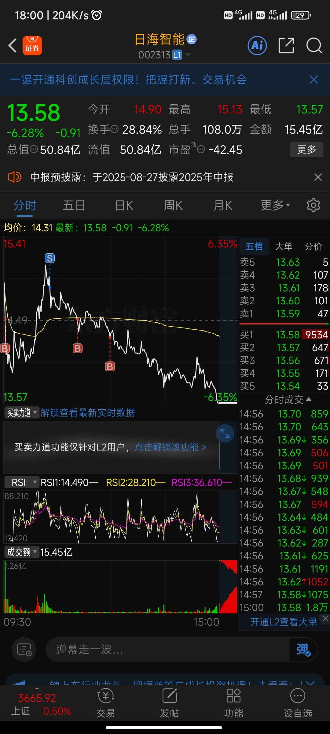The width and height of the screenshot is (330, 734).
Task: Go back with the left arrow icon
Action: 13,46
